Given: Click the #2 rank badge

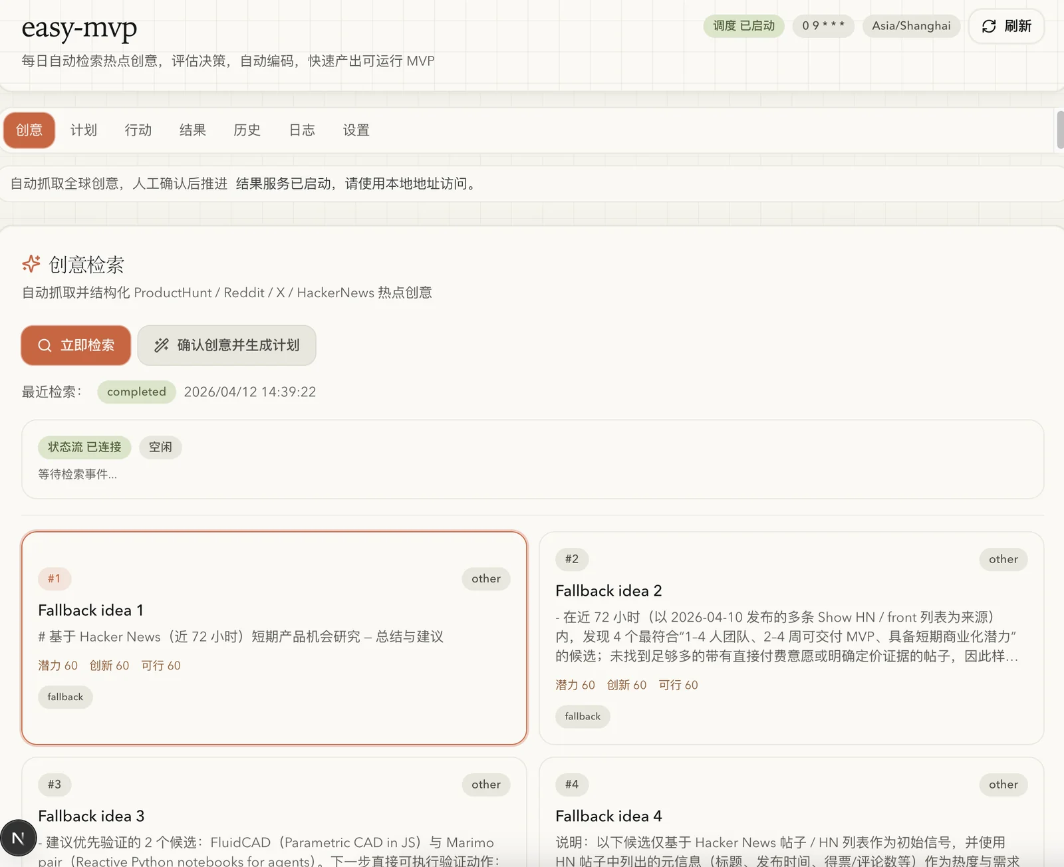Looking at the screenshot, I should click(x=572, y=559).
